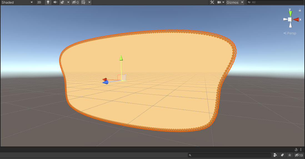Click the star favorites save search icon
305x159 pixels.
click(290, 155)
